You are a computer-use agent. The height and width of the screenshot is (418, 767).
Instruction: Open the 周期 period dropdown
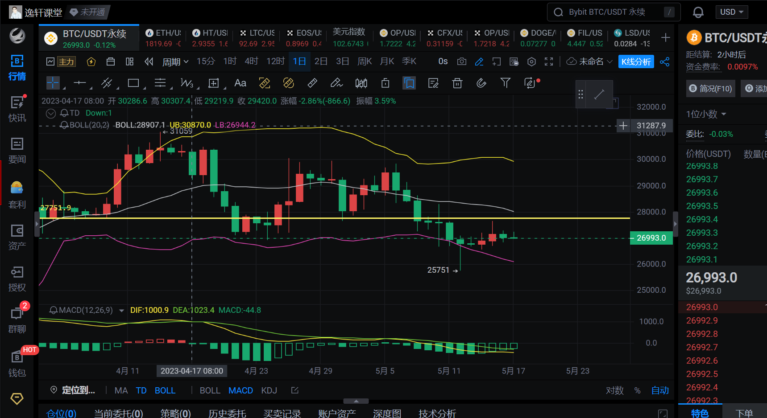(x=175, y=61)
